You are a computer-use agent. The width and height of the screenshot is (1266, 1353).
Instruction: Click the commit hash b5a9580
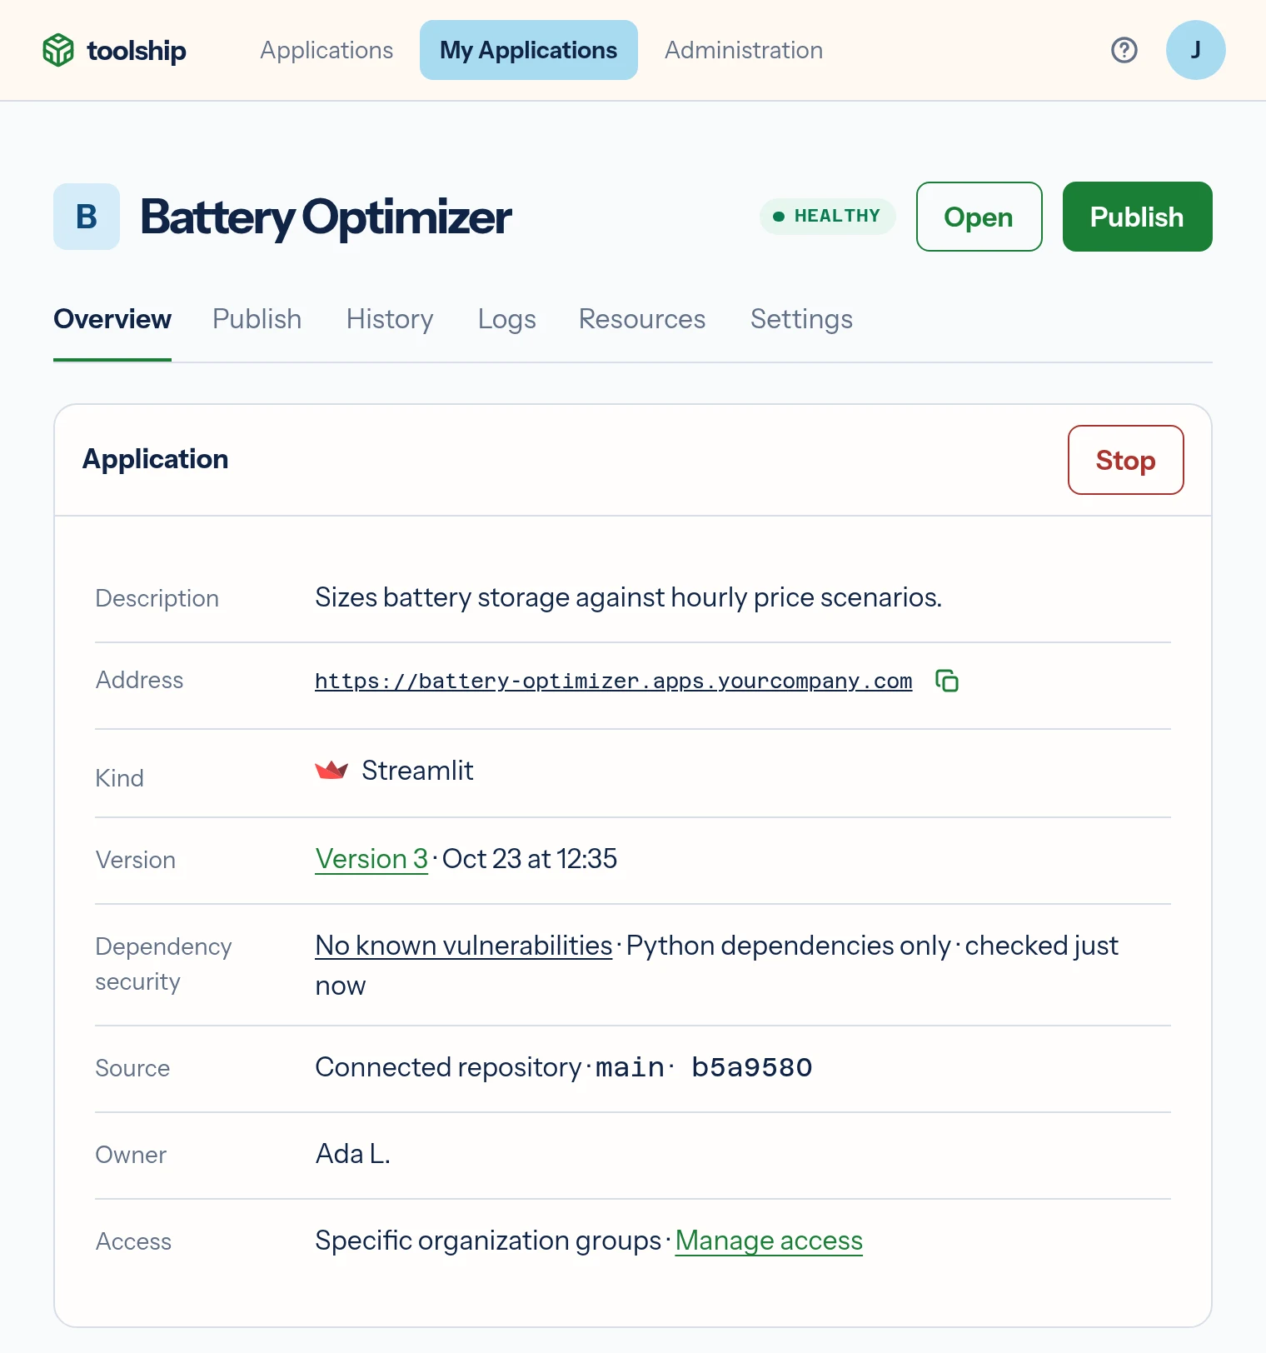752,1067
